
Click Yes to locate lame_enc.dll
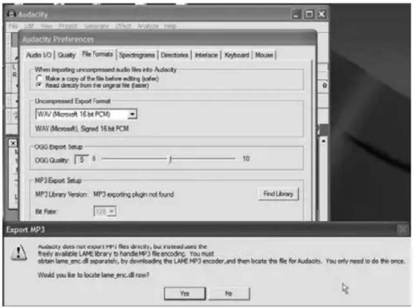[184, 293]
